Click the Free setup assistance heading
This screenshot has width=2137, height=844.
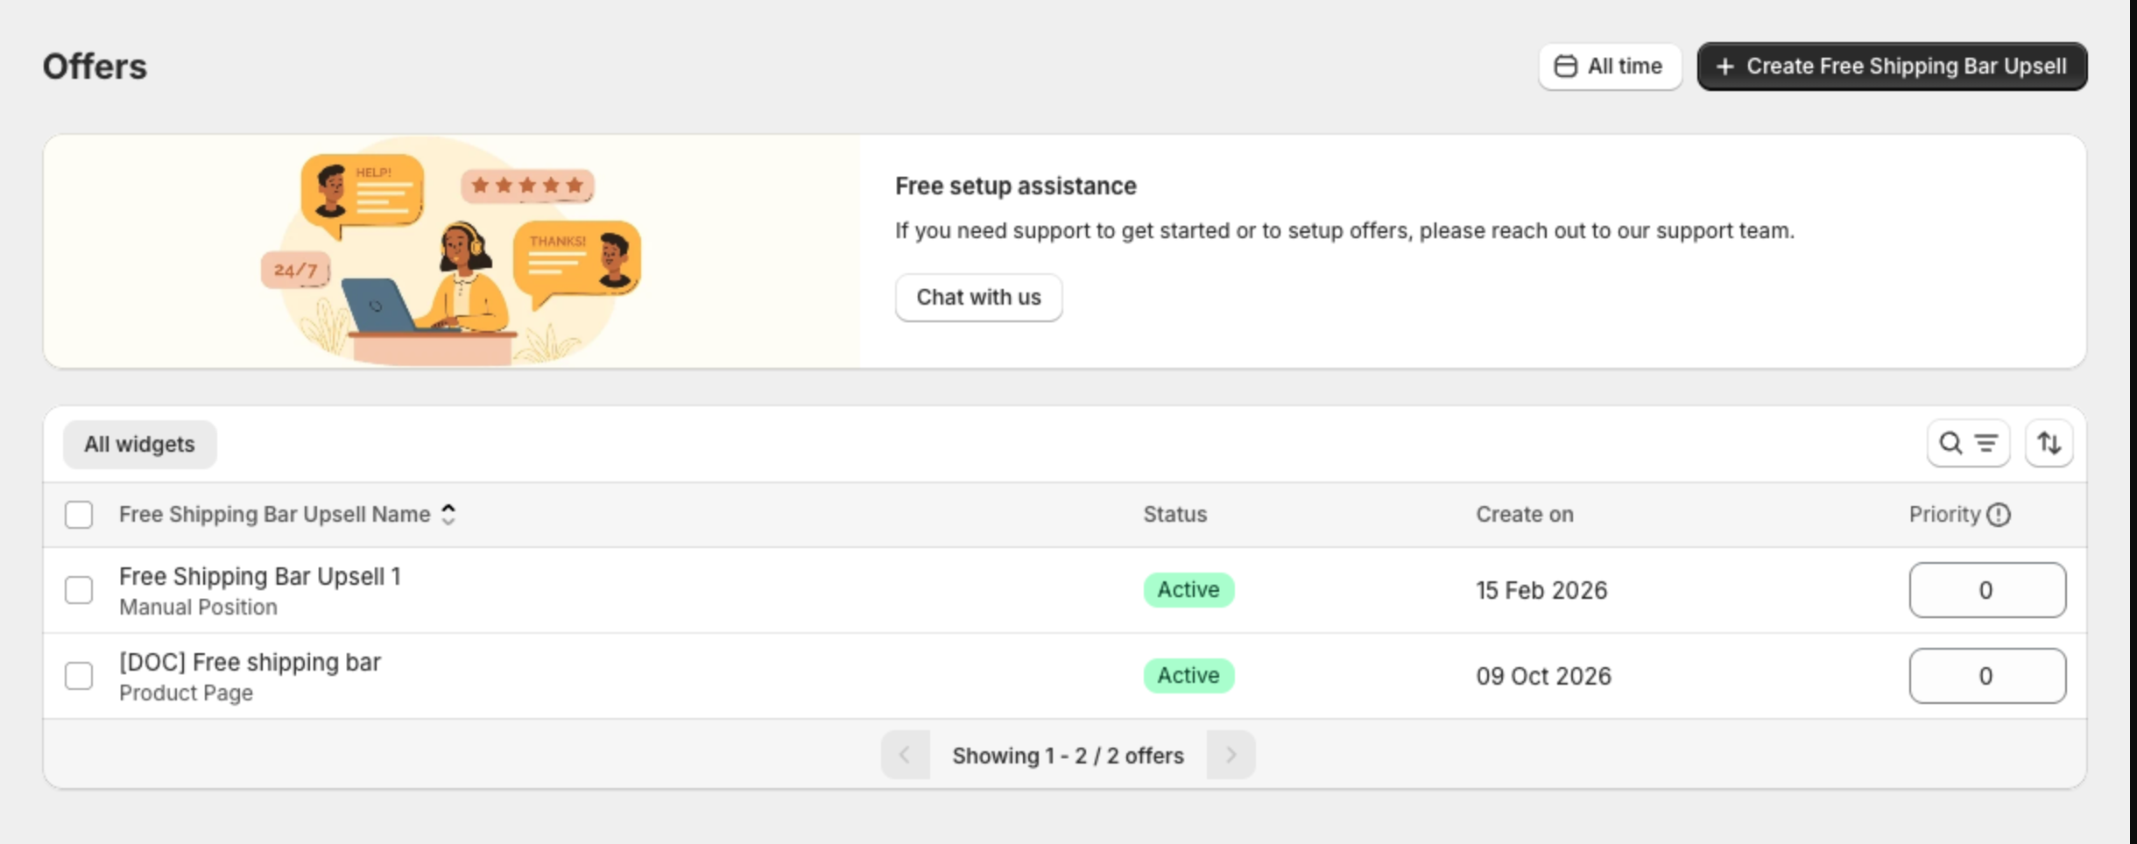(x=1016, y=186)
